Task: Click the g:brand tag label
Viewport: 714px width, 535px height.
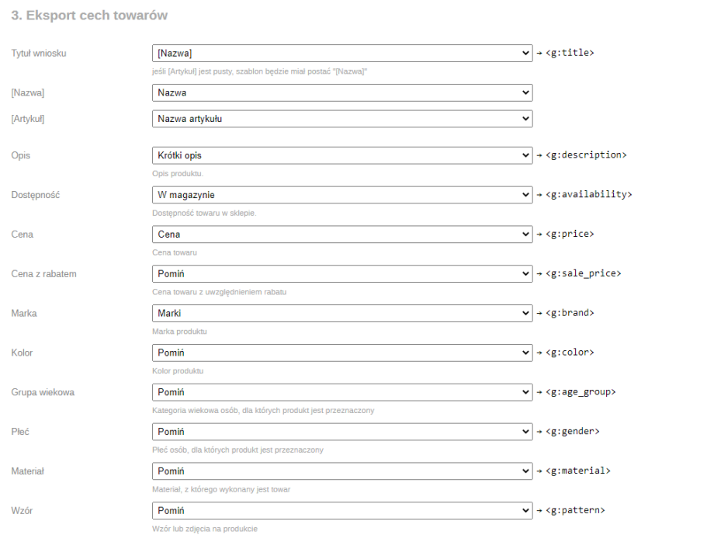Action: point(570,313)
